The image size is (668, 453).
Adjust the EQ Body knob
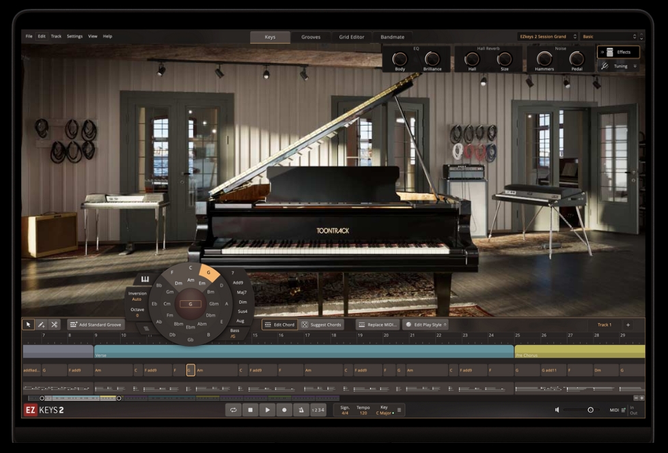[x=400, y=59]
